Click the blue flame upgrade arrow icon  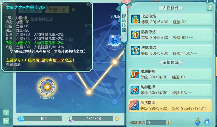(x=207, y=122)
